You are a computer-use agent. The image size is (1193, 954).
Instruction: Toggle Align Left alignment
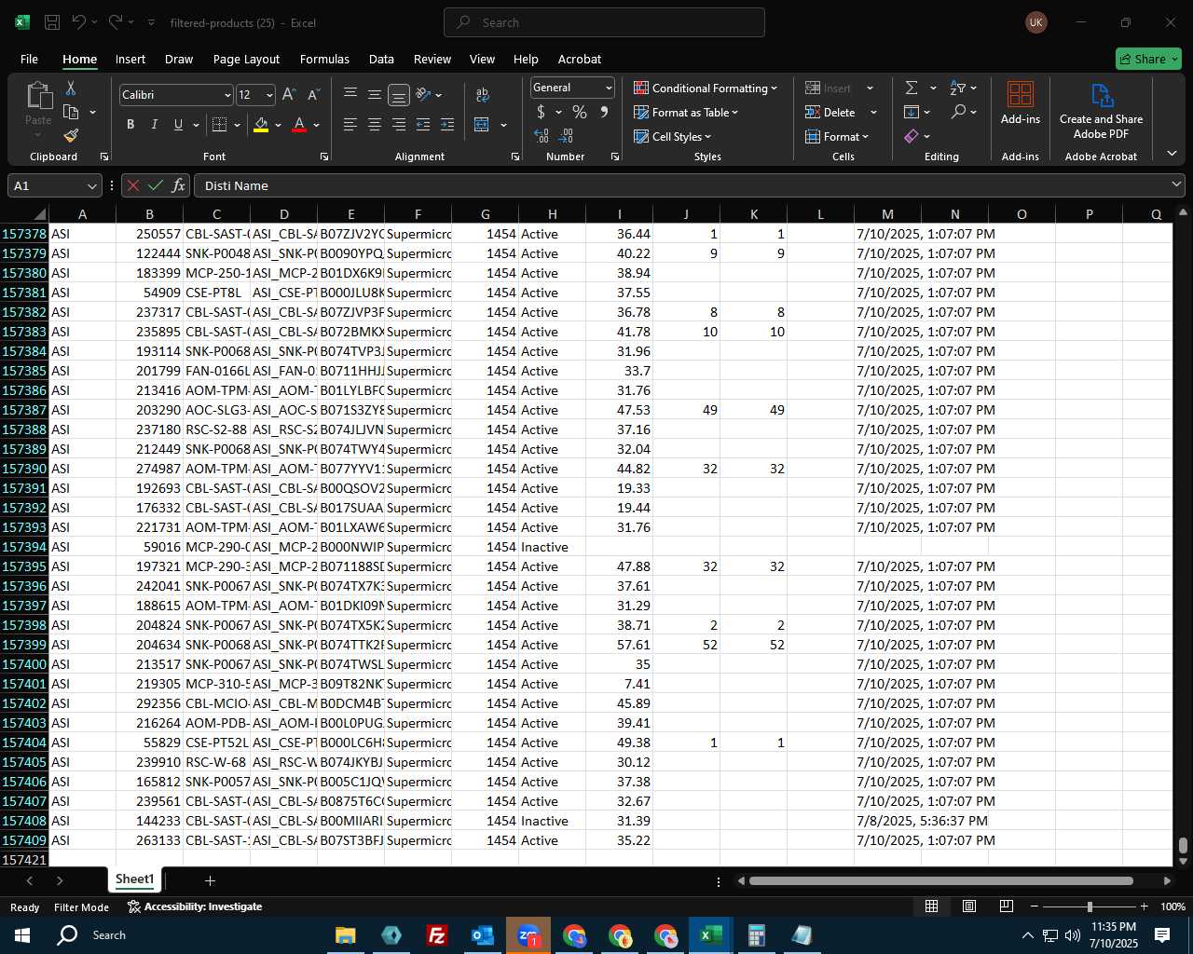pos(350,125)
